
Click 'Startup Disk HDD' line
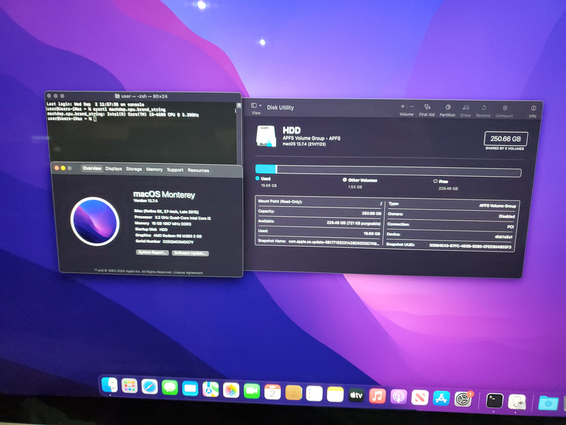pos(151,229)
